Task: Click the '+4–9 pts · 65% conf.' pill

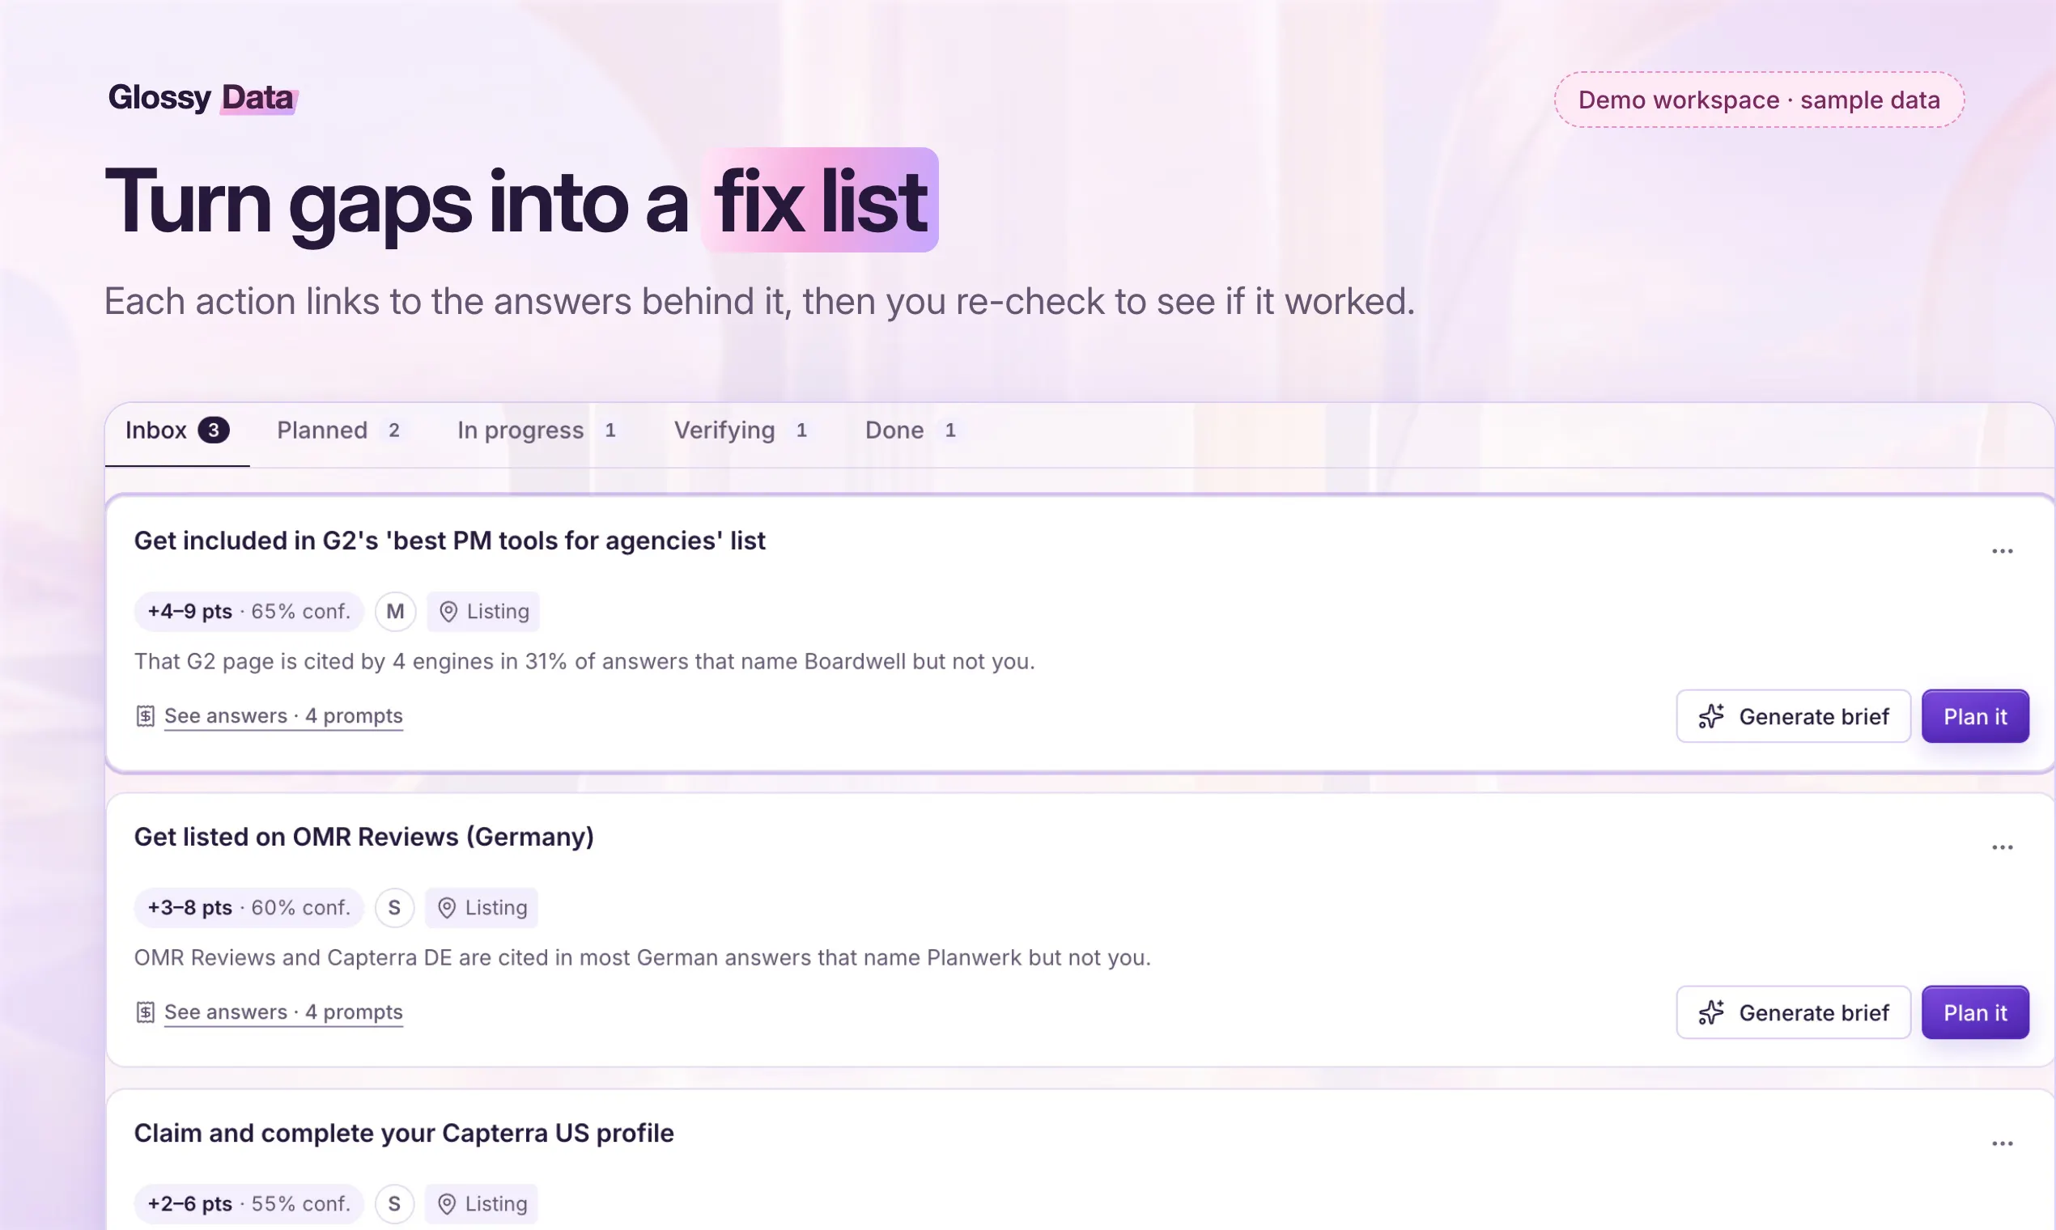Action: pos(249,612)
